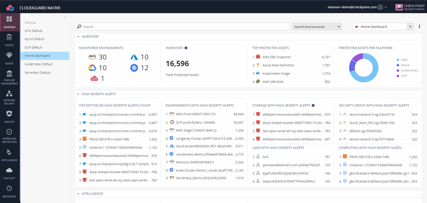Click the AWS IAM Role asset row
Viewport: 427px width, 203px height.
[x=291, y=82]
